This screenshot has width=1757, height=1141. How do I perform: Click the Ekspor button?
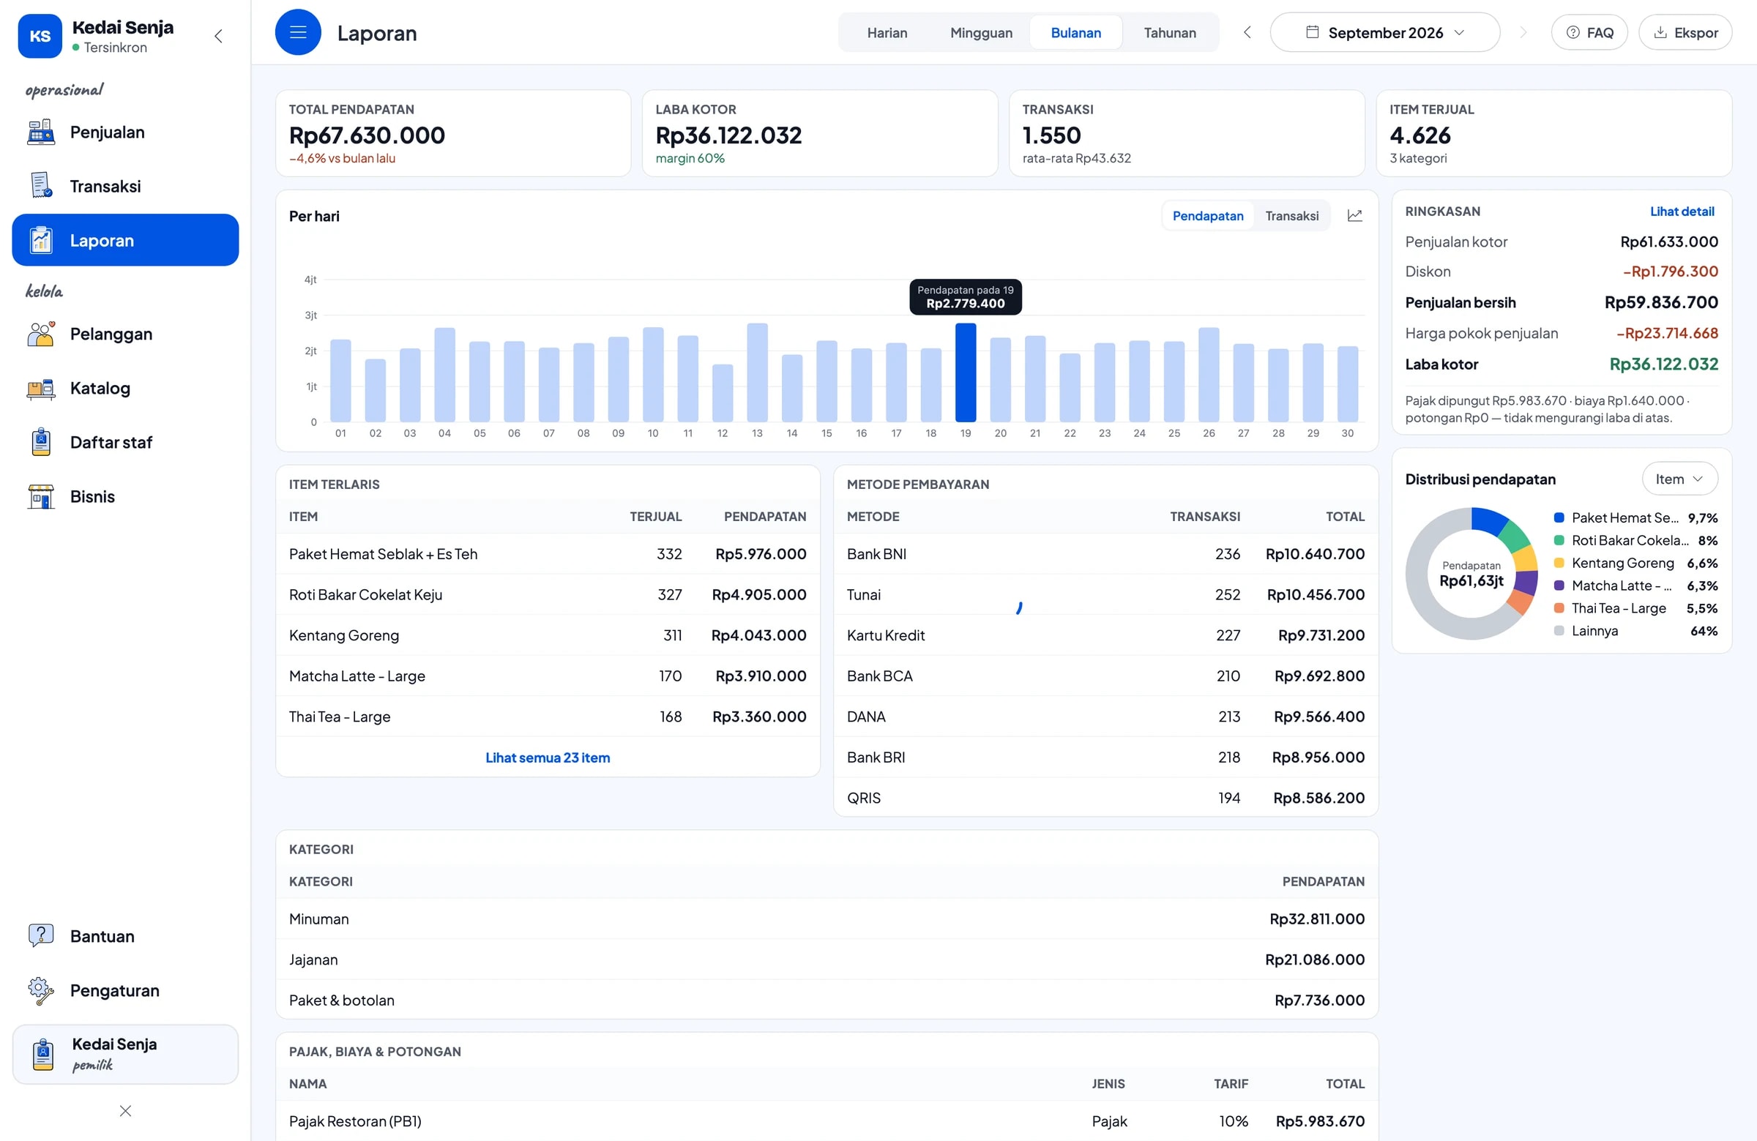pyautogui.click(x=1685, y=32)
